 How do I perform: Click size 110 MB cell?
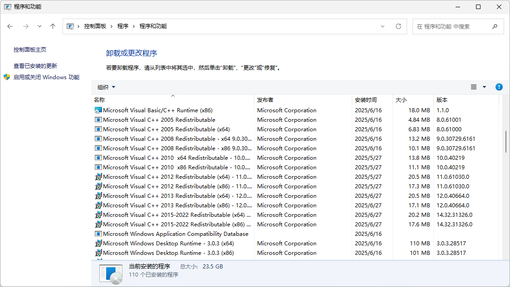click(420, 244)
